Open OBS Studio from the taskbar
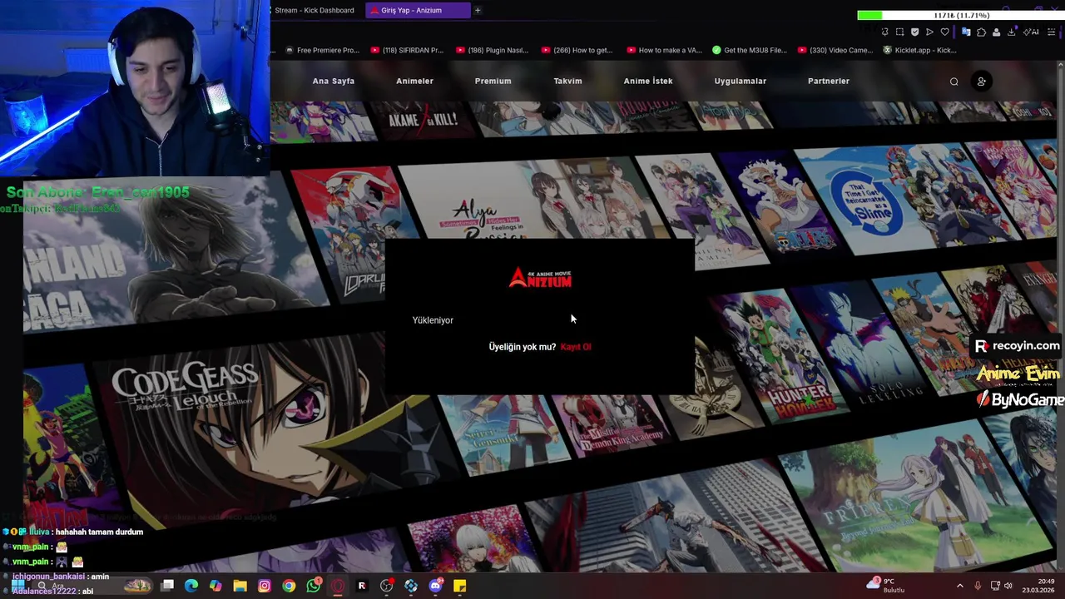 click(x=386, y=586)
